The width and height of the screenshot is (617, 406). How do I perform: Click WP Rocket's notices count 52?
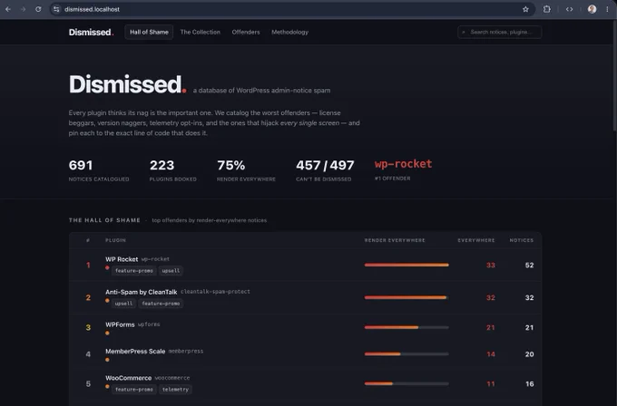[529, 266]
